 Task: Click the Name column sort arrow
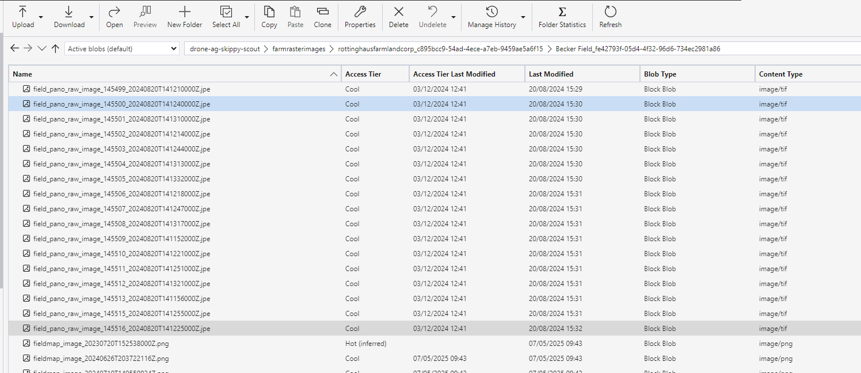(334, 74)
